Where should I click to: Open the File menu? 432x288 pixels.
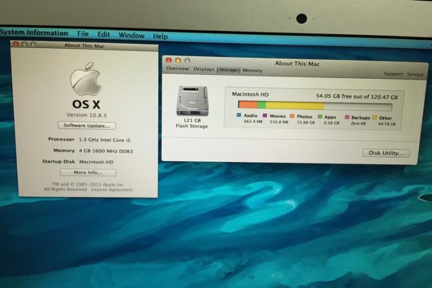(x=83, y=34)
